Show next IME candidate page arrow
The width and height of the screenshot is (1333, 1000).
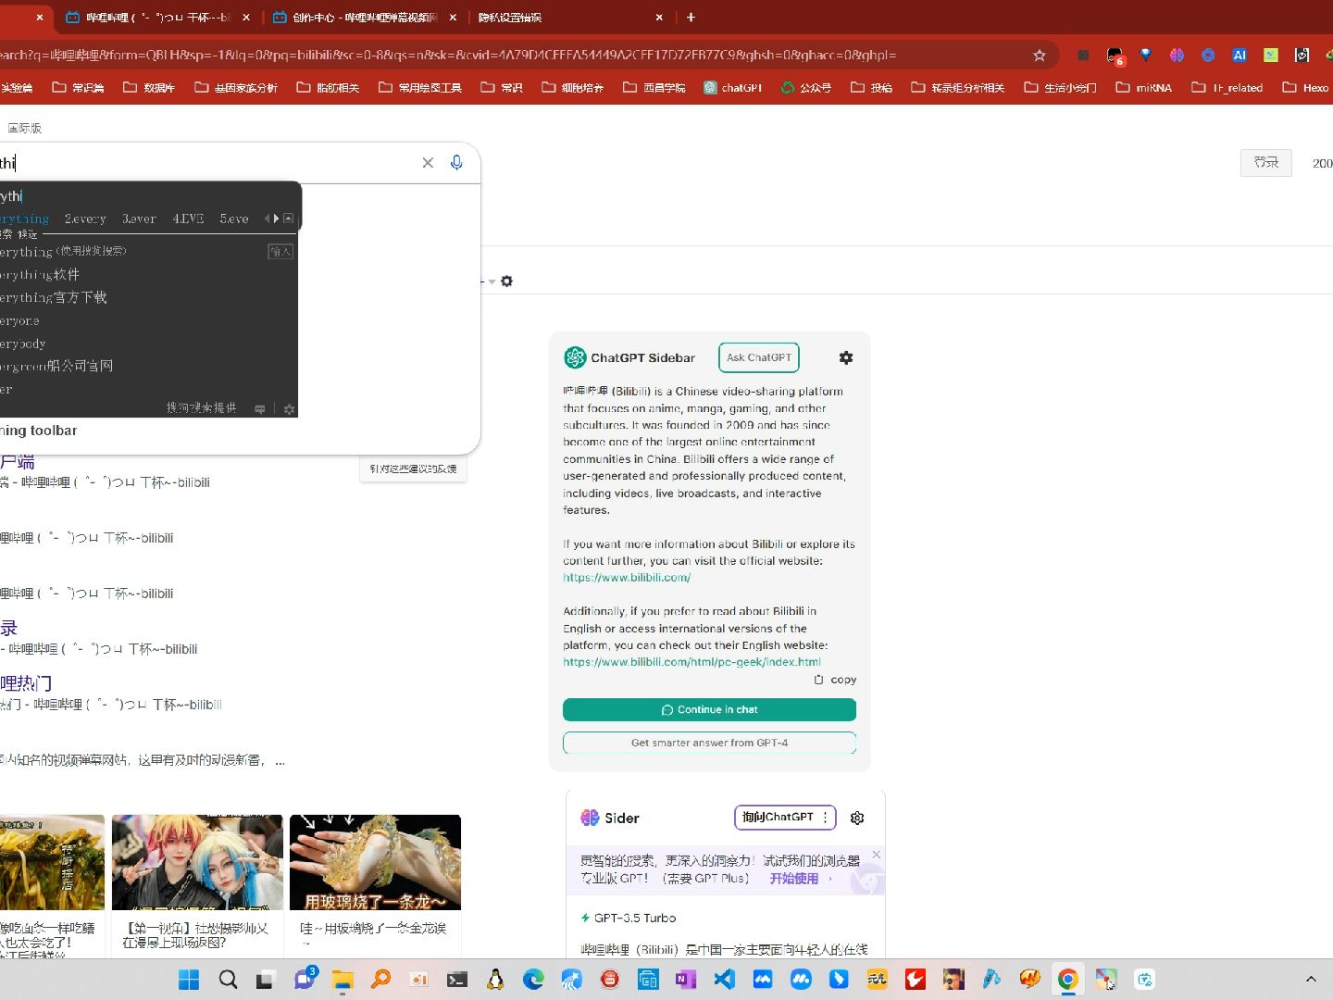pyautogui.click(x=276, y=219)
